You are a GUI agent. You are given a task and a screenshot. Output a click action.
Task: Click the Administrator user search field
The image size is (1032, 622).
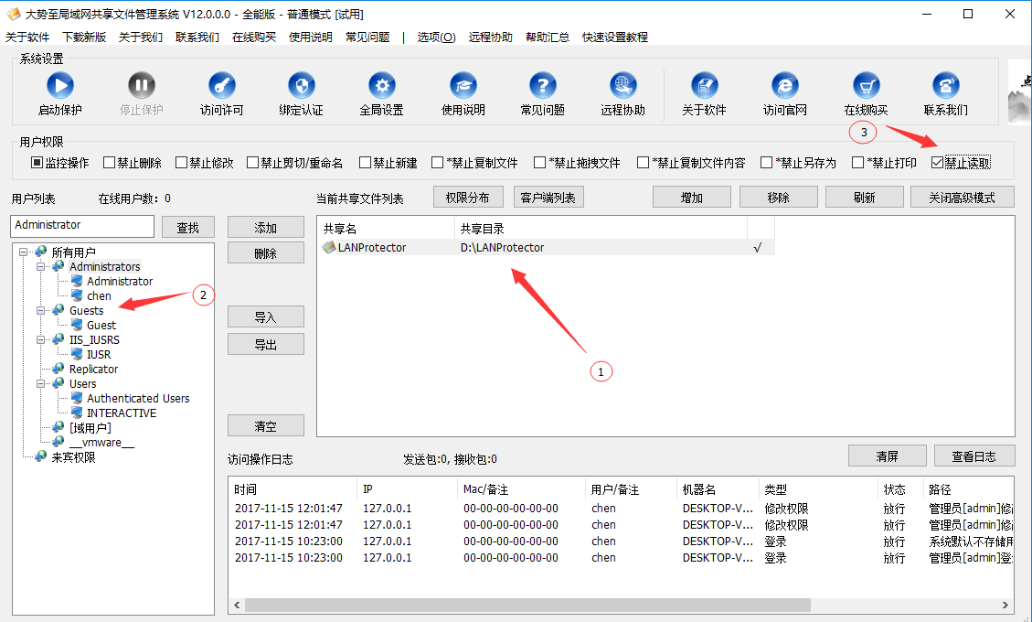pos(82,226)
